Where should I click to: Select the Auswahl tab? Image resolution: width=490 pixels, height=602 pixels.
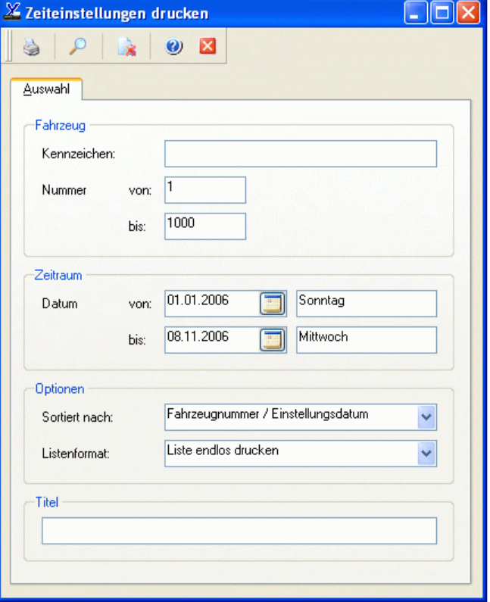point(47,89)
